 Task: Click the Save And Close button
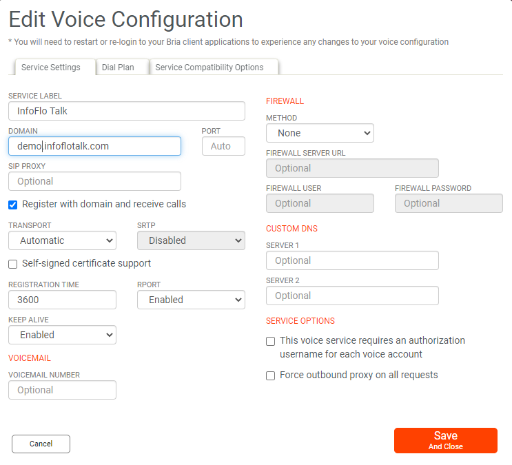click(x=445, y=440)
